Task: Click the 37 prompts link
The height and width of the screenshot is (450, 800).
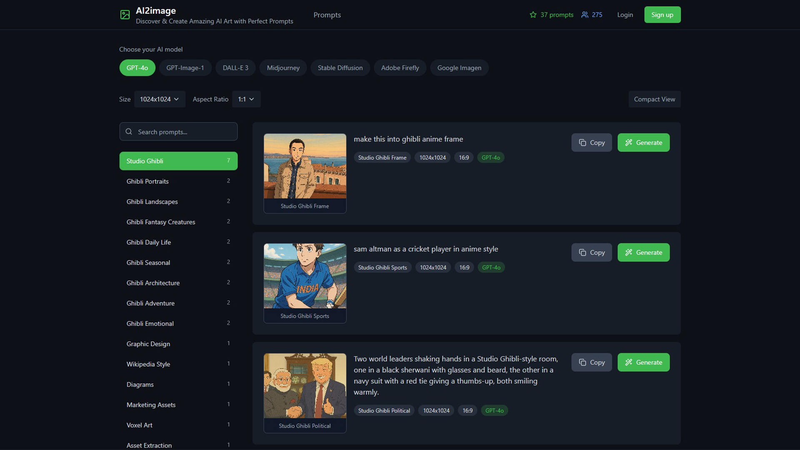Action: coord(551,15)
